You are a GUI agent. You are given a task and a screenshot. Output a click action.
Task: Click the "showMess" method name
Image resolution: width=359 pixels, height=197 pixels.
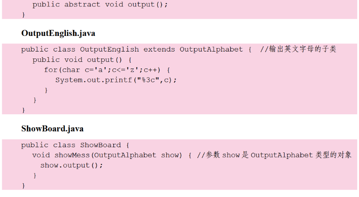[73, 155]
